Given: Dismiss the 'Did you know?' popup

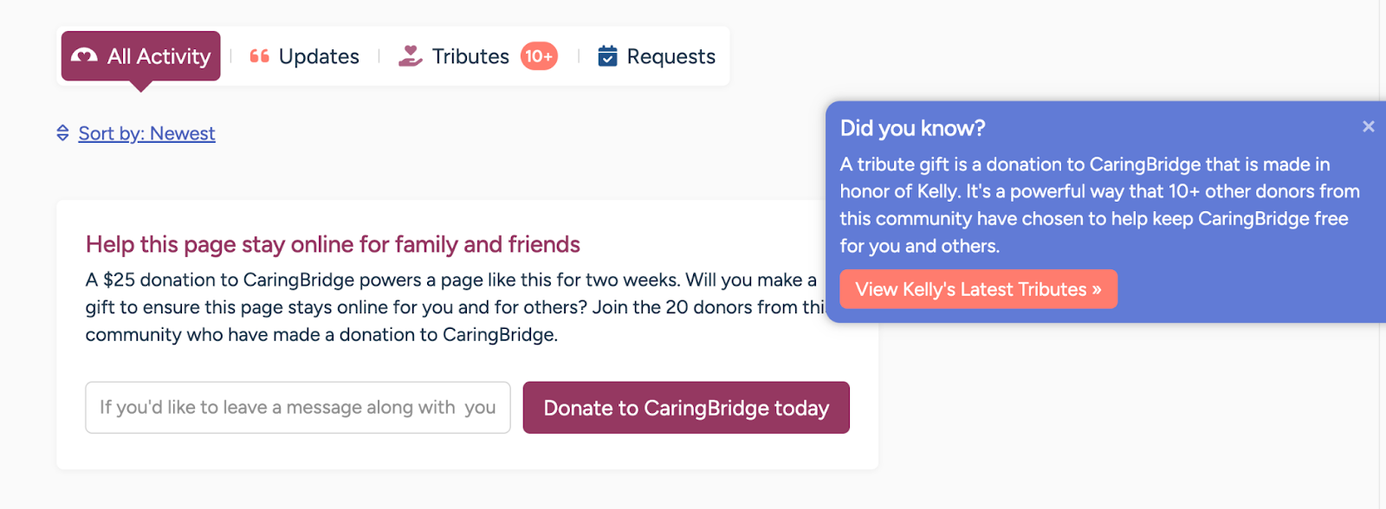Looking at the screenshot, I should [x=1368, y=126].
